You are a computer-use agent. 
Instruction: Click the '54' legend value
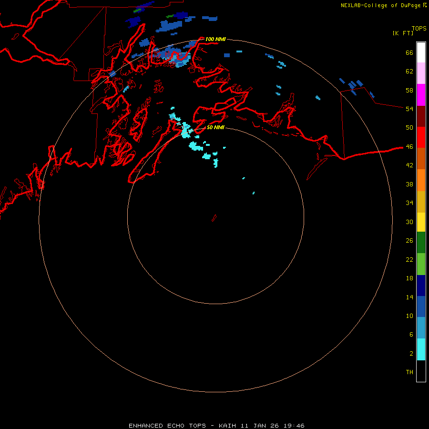(x=409, y=109)
